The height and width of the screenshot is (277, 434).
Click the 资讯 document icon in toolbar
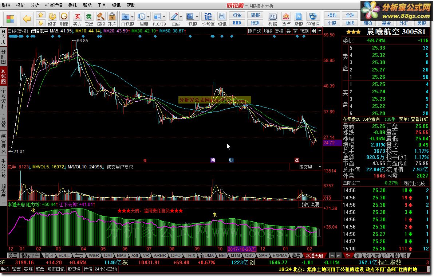pos(222,19)
